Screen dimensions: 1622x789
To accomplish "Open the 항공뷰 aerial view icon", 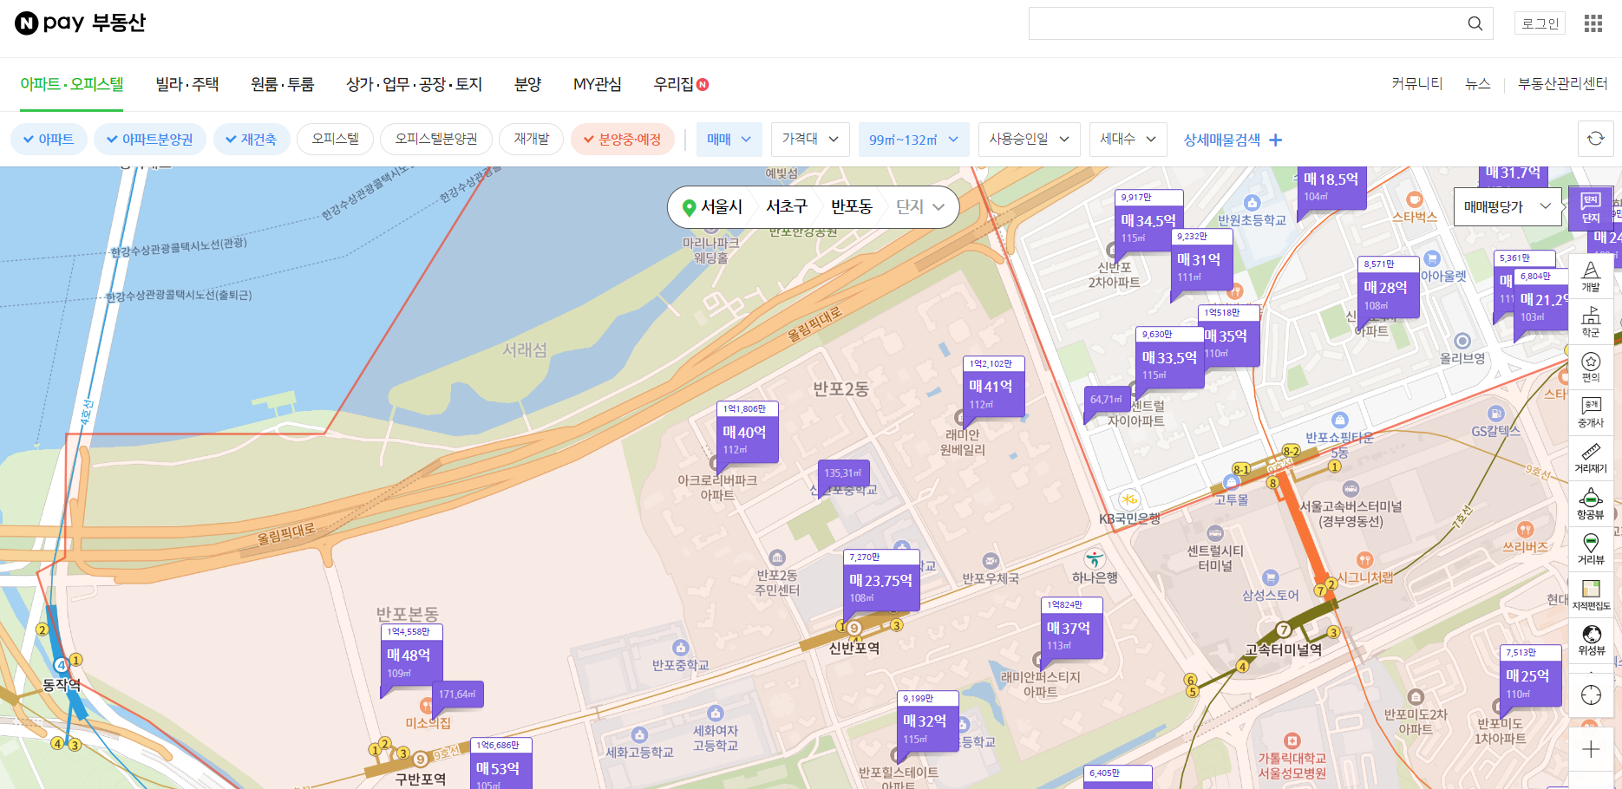I will (1591, 504).
